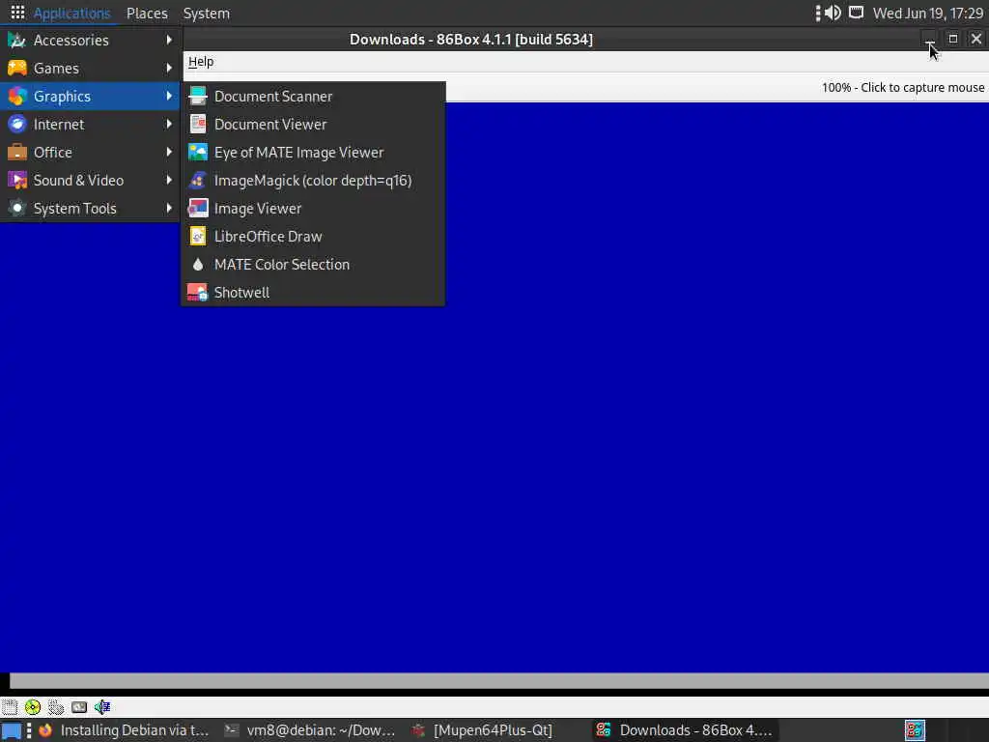Switch to Installing Debian Firefox taskbar window
This screenshot has height=742, width=989.
(x=124, y=730)
